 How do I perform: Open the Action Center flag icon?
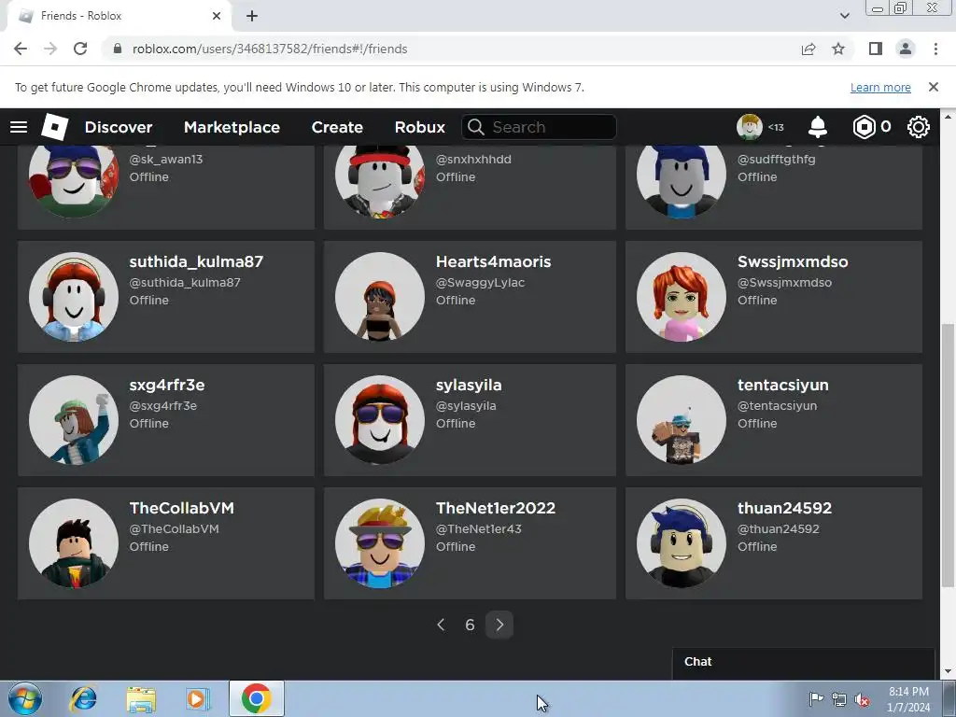click(816, 698)
